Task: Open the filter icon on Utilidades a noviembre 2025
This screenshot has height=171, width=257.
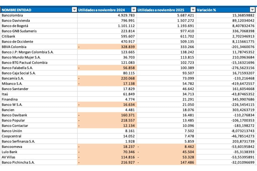Action: tap(193, 10)
